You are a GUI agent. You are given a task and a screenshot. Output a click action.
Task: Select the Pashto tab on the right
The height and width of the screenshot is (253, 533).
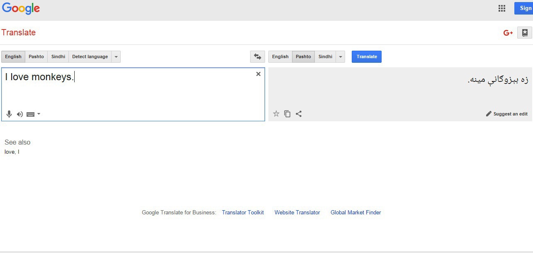(303, 56)
